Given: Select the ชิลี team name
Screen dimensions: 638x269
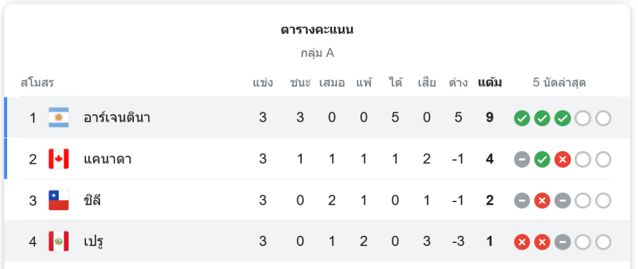Looking at the screenshot, I should coord(93,201).
